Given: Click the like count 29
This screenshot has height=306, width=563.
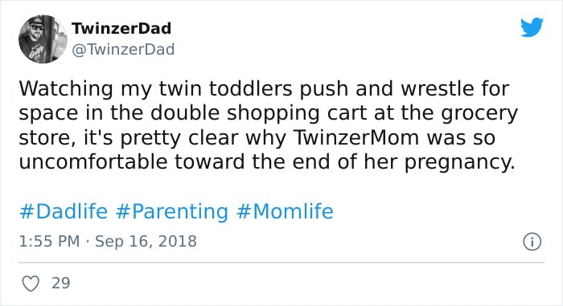Looking at the screenshot, I should (61, 283).
